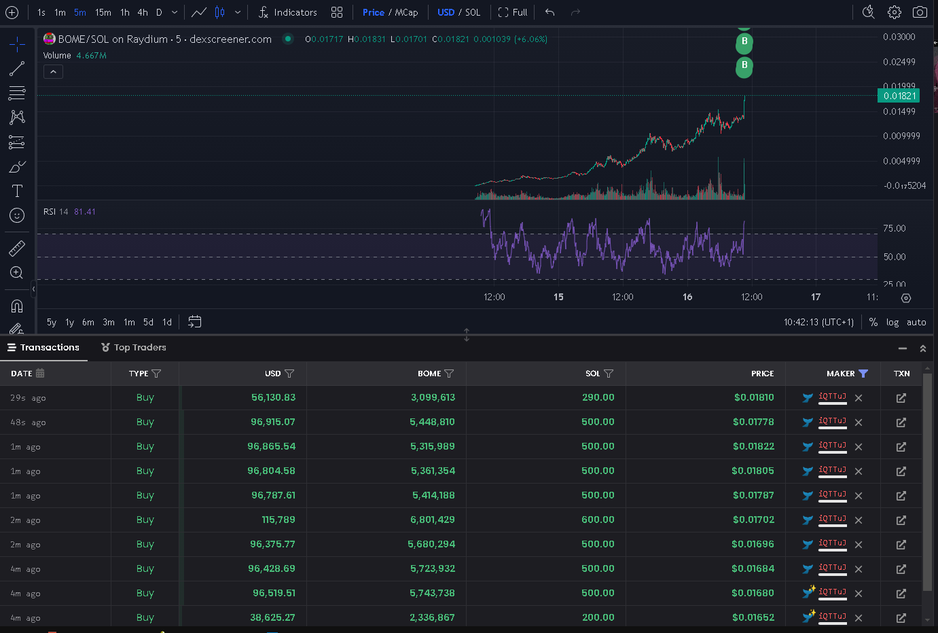Collapse the indicator legend chevron
This screenshot has width=938, height=633.
(x=53, y=71)
